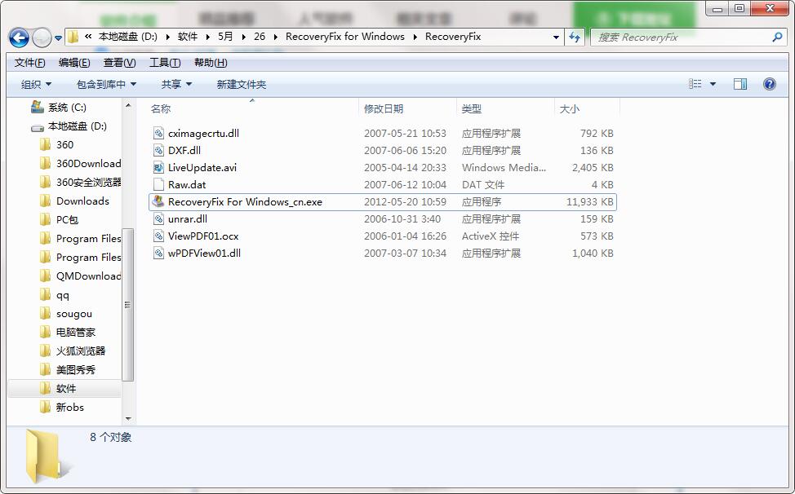Click the change view icon
This screenshot has height=494, width=795.
[695, 84]
